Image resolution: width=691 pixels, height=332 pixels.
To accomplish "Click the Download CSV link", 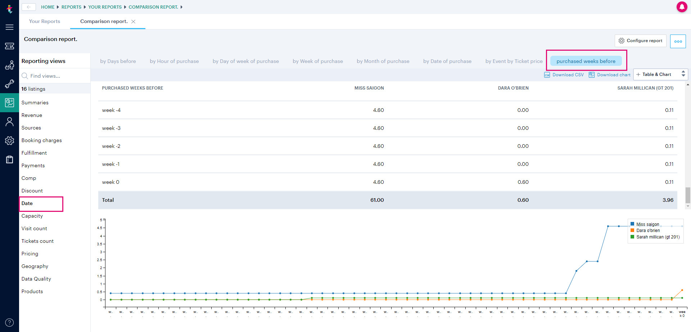I will pyautogui.click(x=564, y=75).
